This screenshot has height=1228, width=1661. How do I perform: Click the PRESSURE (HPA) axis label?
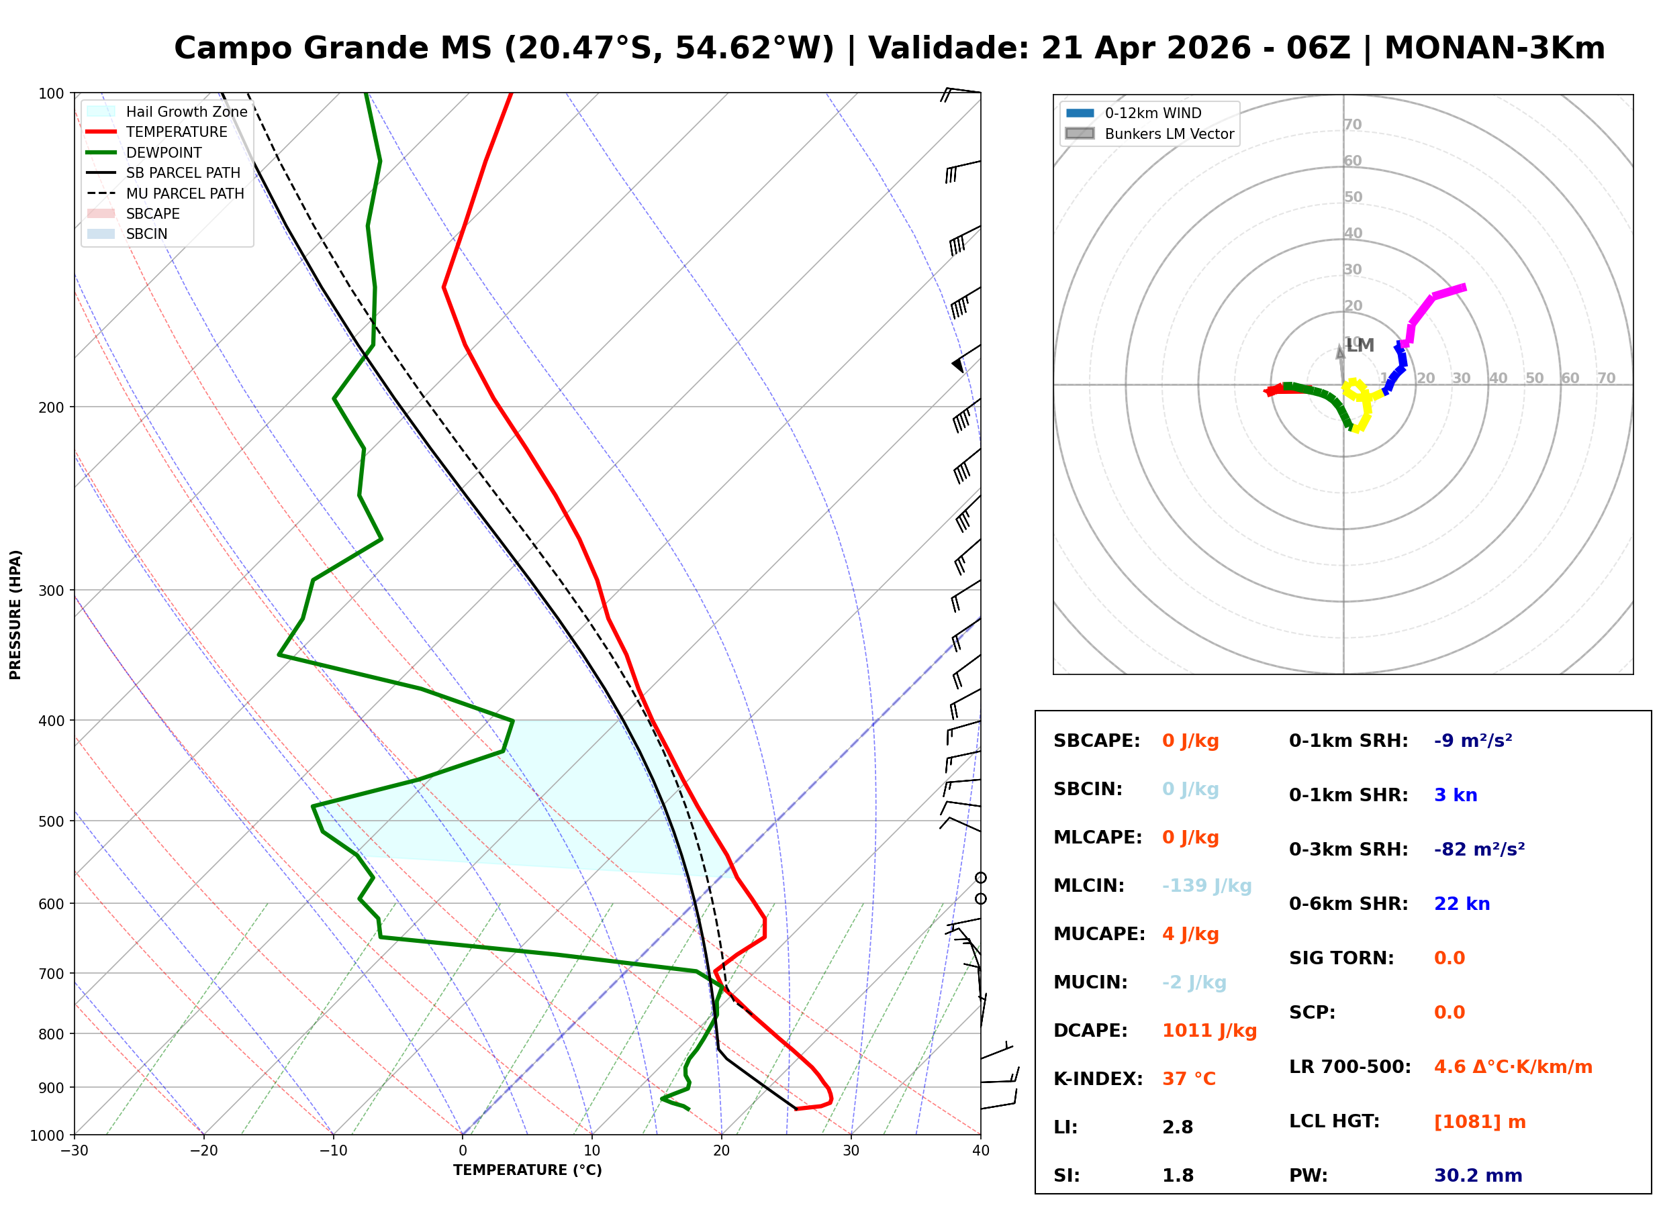click(x=15, y=615)
